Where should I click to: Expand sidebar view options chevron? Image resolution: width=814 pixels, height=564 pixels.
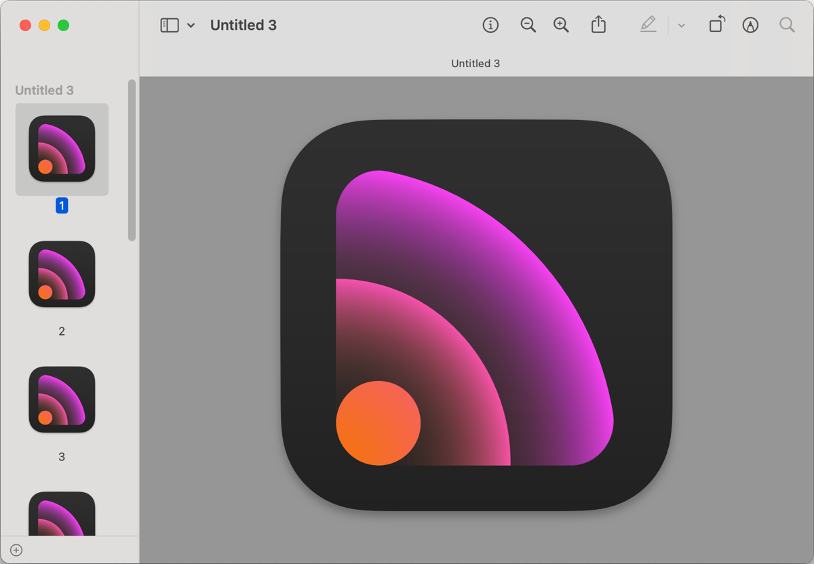point(191,26)
